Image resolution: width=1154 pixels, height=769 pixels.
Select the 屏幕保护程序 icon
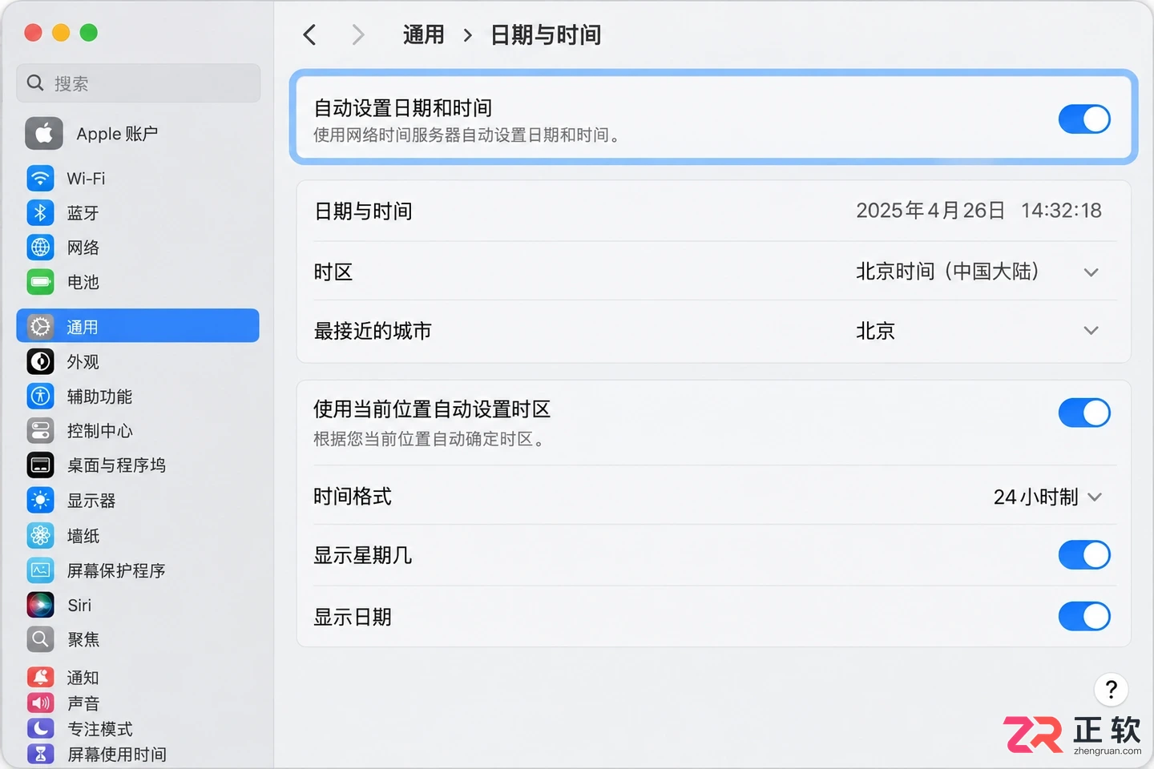(41, 570)
